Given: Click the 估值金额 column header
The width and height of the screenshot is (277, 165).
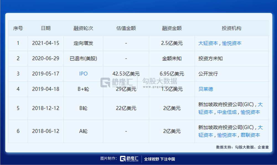Looking at the screenshot, I should pyautogui.click(x=126, y=28).
